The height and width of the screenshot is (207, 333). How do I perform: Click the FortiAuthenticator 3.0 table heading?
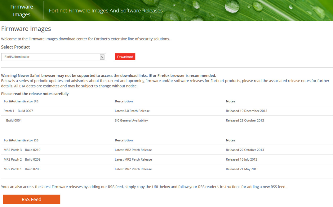pos(21,101)
